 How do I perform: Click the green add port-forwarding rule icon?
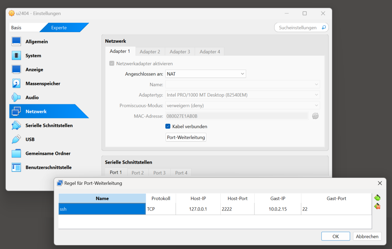click(x=377, y=198)
